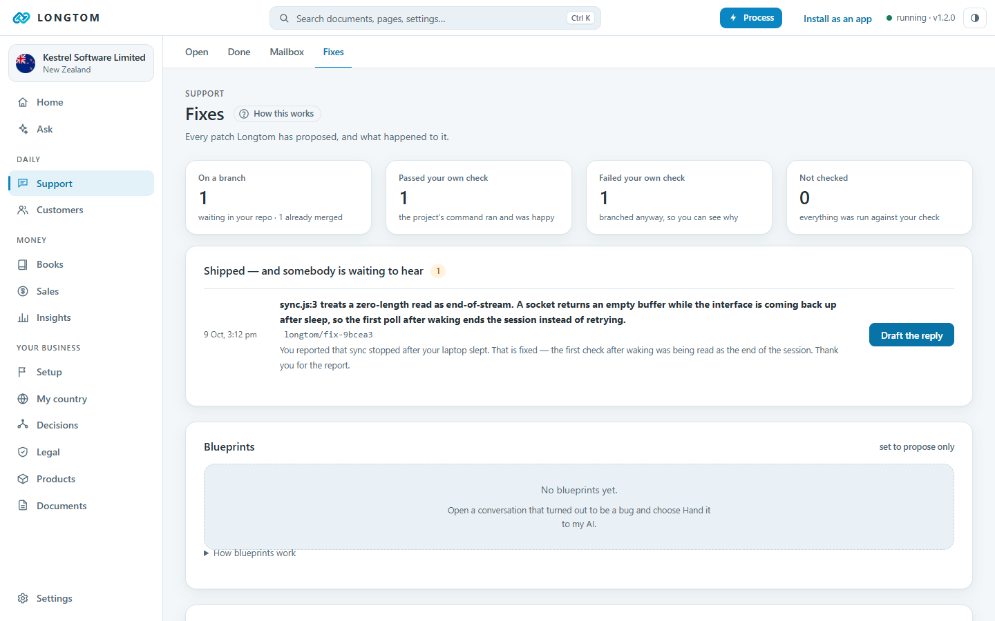Click the running · v1.2.0 status
995x621 pixels.
(x=920, y=18)
